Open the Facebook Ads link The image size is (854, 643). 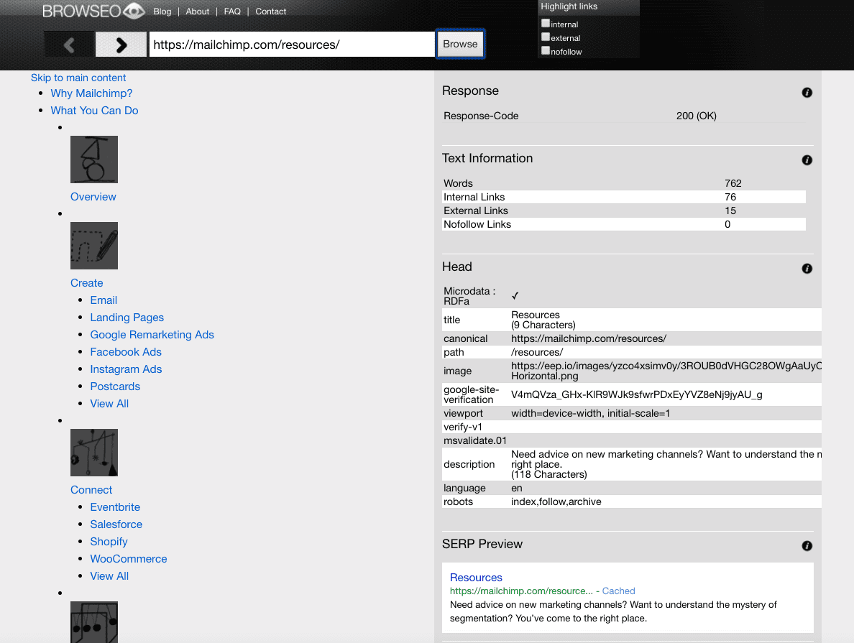click(126, 352)
